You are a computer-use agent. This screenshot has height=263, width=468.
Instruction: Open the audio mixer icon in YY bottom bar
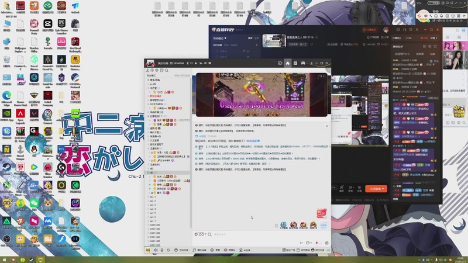click(x=168, y=250)
